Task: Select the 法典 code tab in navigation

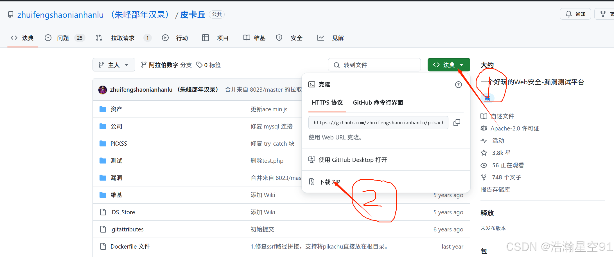Action: point(22,38)
